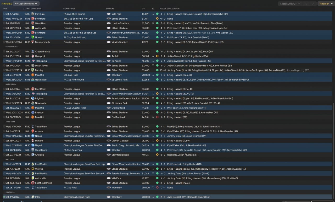Click the FA Cup Quarter Final competition text
This screenshot has height=202, width=335.
coord(75,108)
